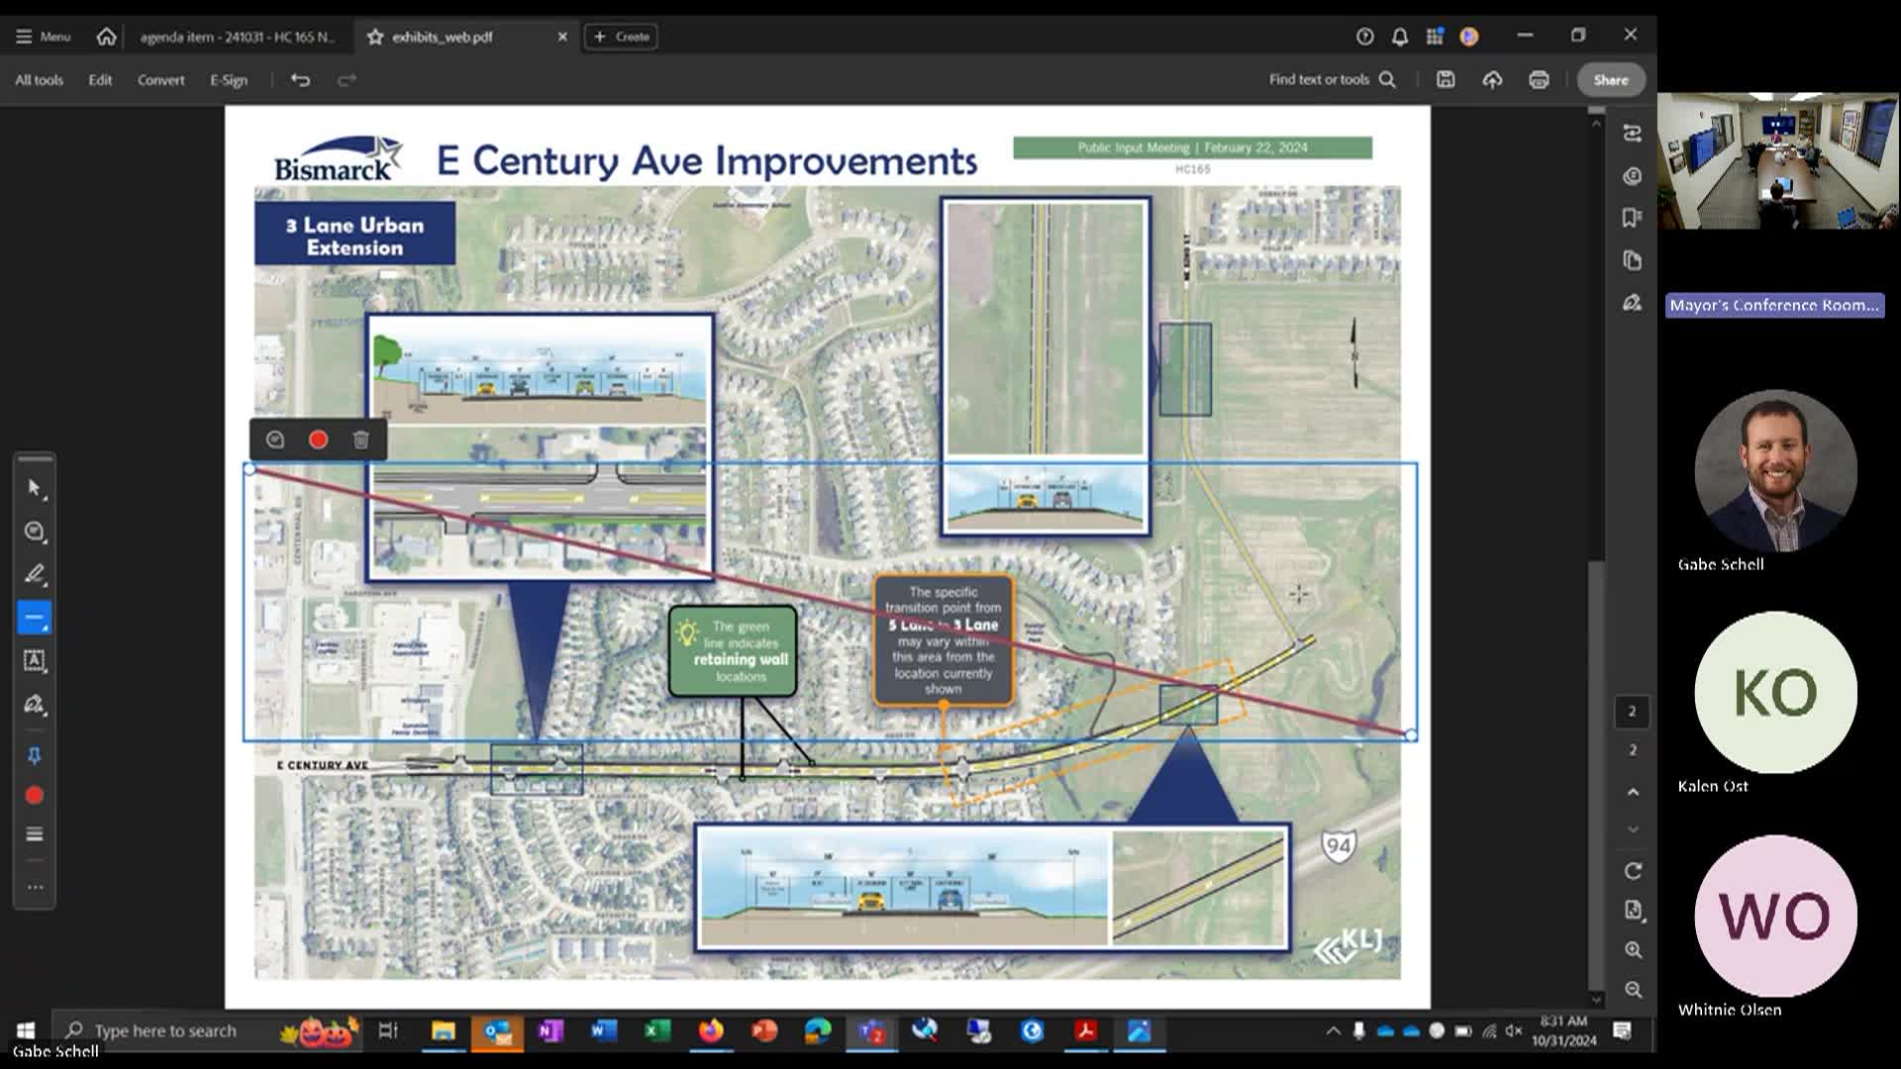Viewport: 1901px width, 1069px height.
Task: Open comments panel on right rail
Action: pyautogui.click(x=1633, y=176)
